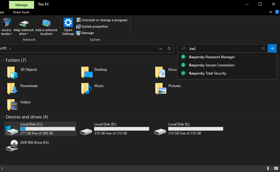Select the 3D Objects folder icon
Screen dimensions: 280x172
pyautogui.click(x=12, y=72)
